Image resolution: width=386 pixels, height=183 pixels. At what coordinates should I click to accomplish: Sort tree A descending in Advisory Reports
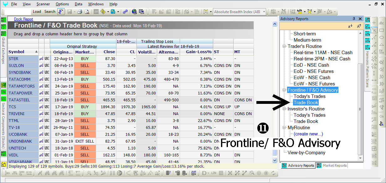[350, 26]
